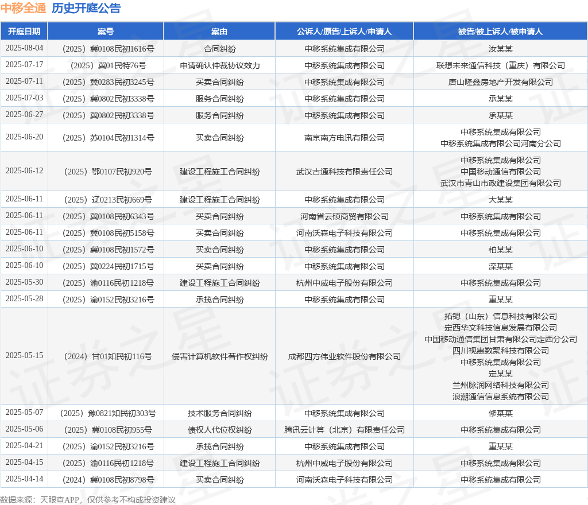Click defendant 修某某
The height and width of the screenshot is (505, 588).
(500, 413)
